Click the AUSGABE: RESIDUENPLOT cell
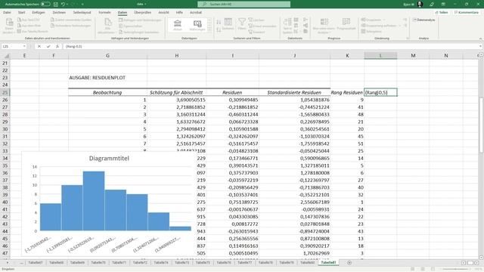 (x=98, y=78)
